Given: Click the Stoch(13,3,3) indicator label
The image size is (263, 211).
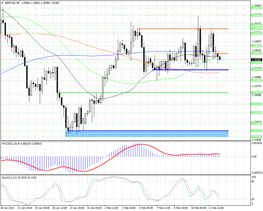Looking at the screenshot, I should (x=9, y=177).
